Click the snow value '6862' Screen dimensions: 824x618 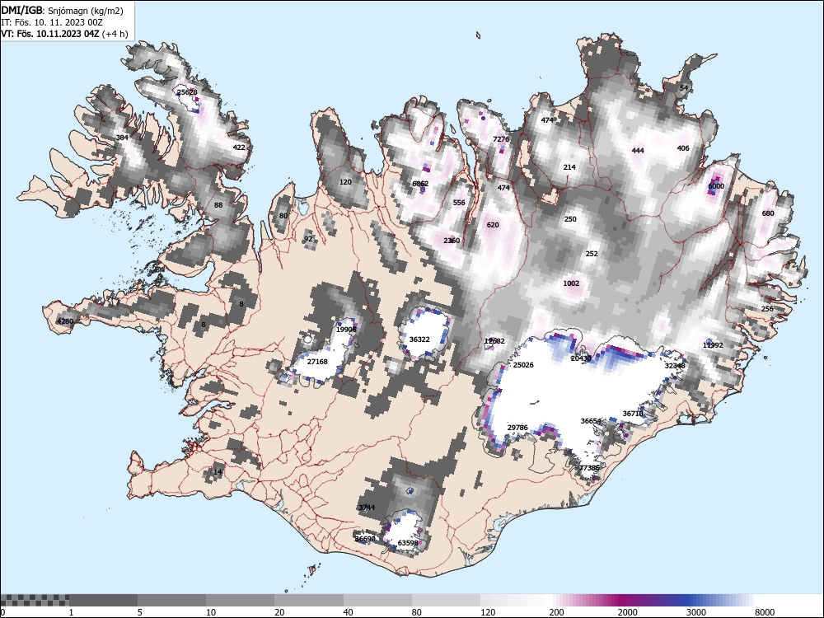tap(420, 184)
